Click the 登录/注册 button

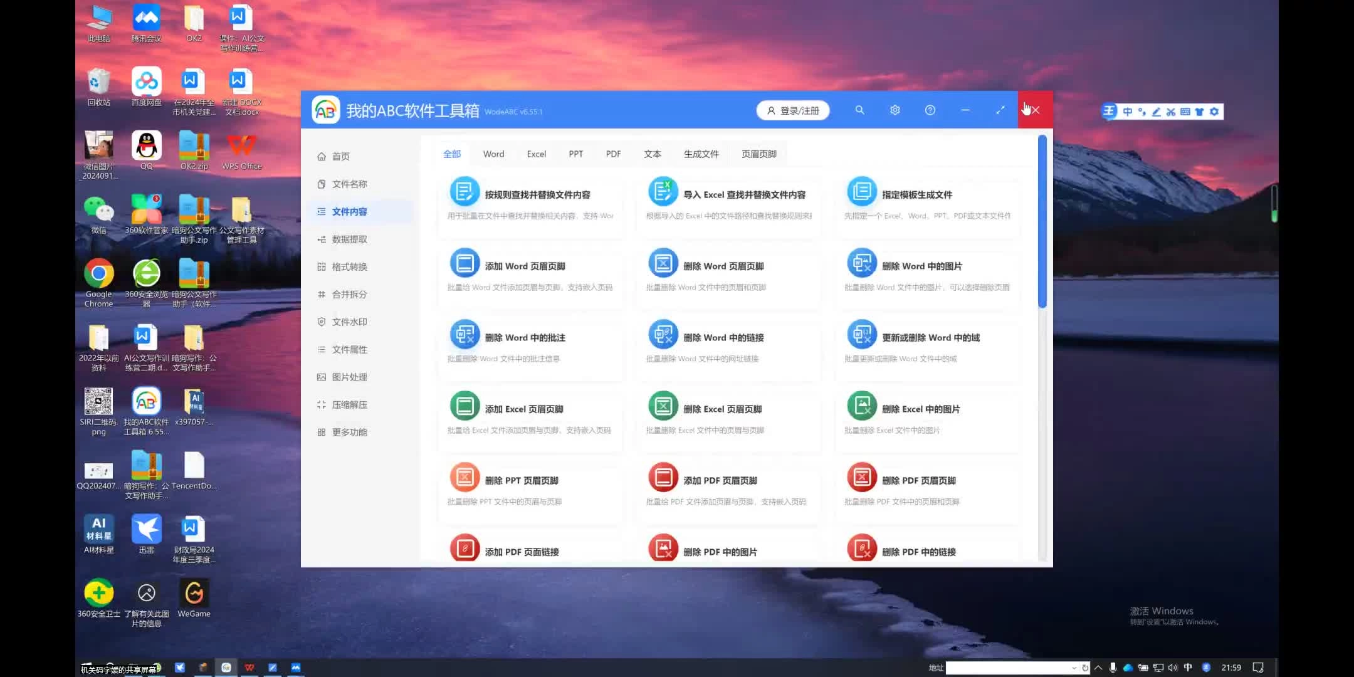793,110
